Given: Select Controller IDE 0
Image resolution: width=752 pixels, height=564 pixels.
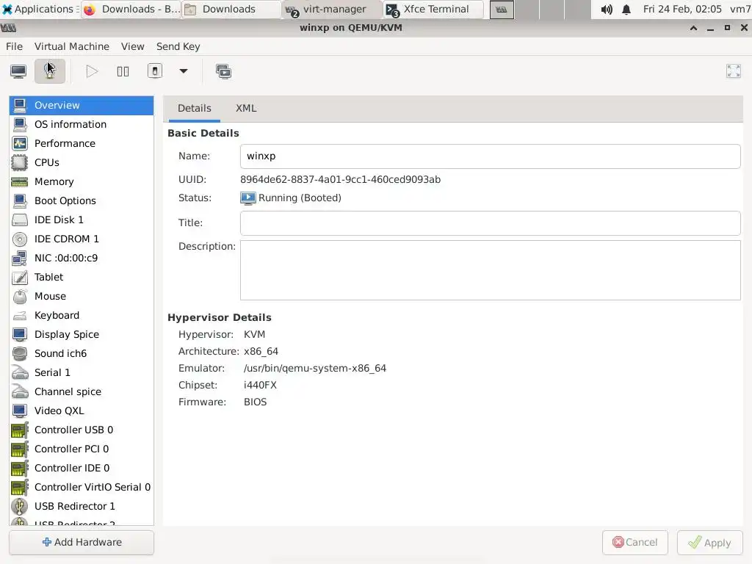Looking at the screenshot, I should [82, 468].
